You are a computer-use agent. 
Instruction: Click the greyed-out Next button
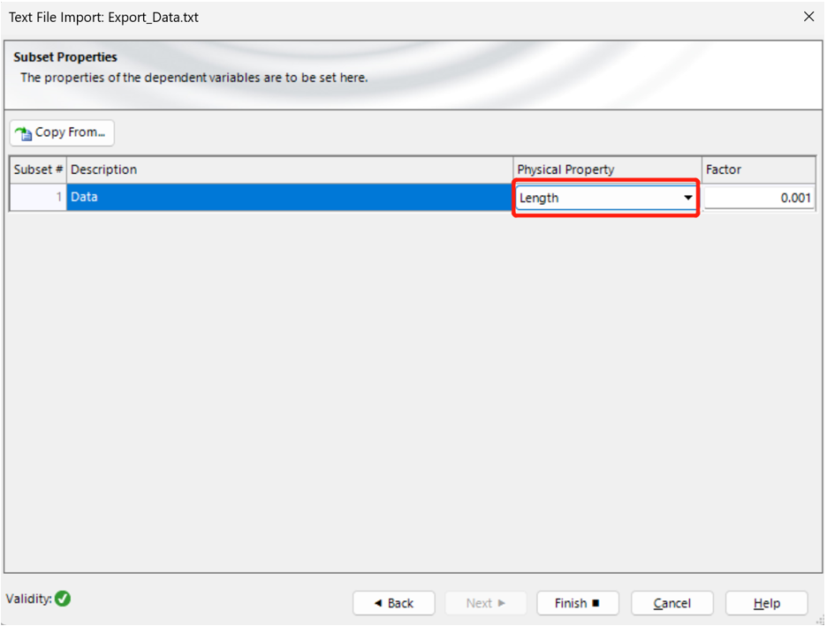tap(485, 603)
